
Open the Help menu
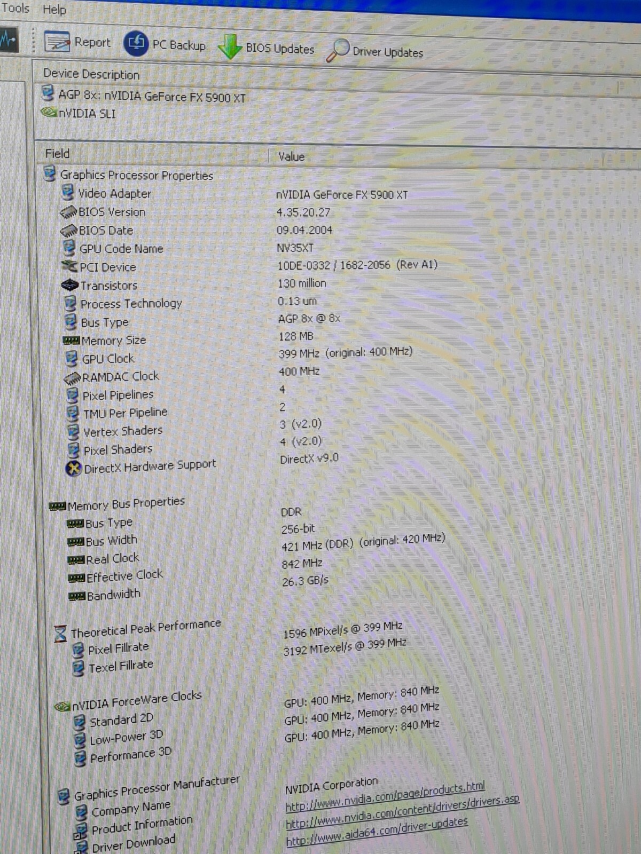[54, 10]
